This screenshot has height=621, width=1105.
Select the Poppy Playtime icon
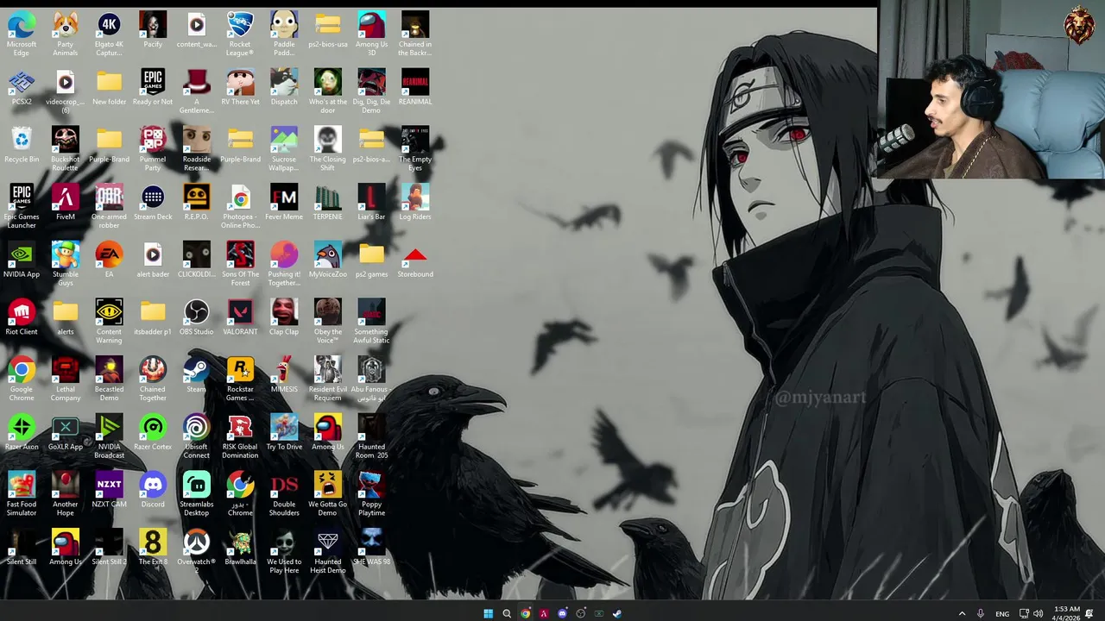371,494
